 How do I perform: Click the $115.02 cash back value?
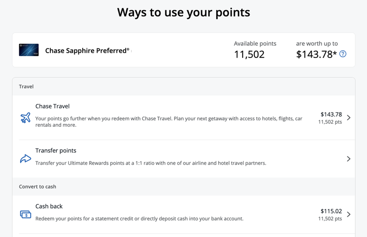point(331,211)
